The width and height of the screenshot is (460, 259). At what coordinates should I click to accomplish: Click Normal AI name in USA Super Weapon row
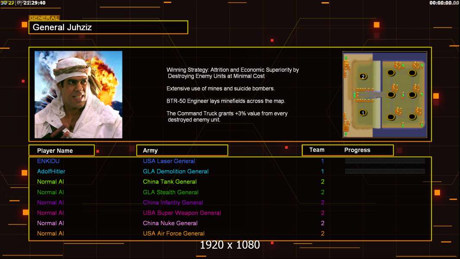(50, 213)
